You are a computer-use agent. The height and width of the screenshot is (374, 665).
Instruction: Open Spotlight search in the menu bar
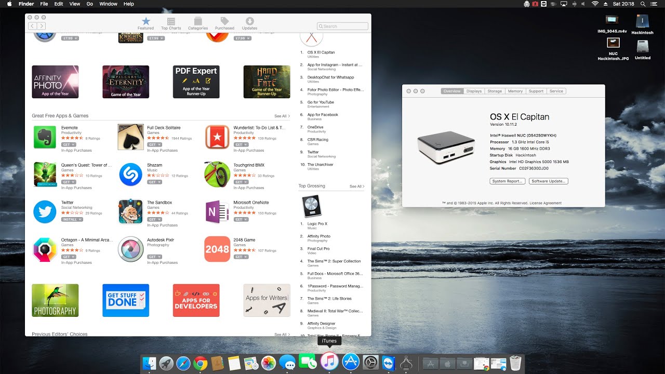click(x=642, y=4)
